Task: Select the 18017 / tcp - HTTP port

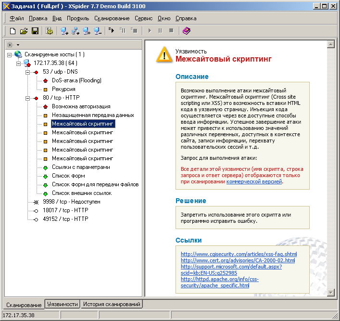Action: (65, 210)
